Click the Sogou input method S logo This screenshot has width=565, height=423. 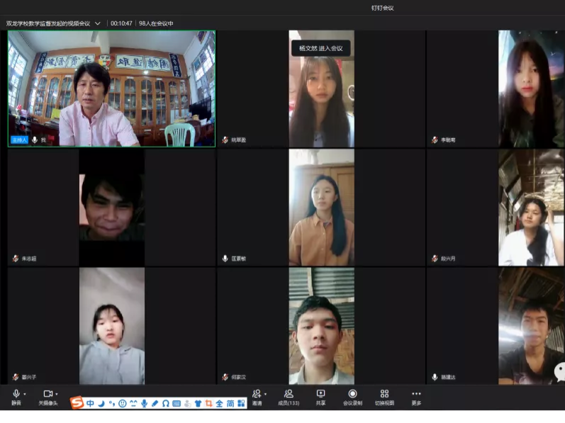(x=77, y=403)
